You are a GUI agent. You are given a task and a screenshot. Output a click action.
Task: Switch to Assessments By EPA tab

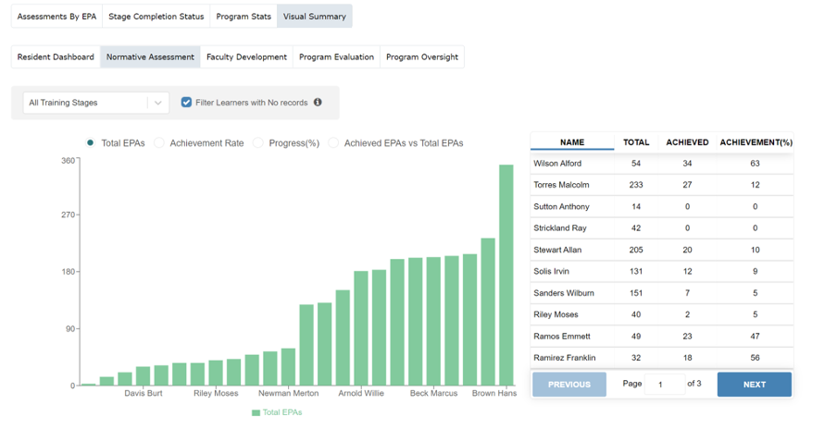point(56,17)
